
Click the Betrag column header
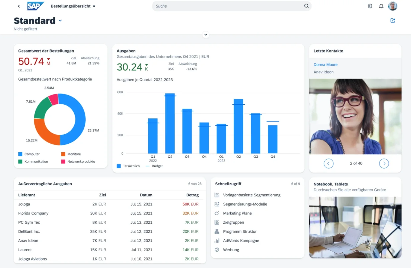tap(192, 195)
